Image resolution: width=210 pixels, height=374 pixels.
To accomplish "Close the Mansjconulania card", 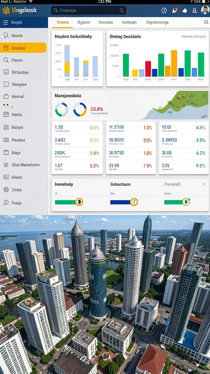I will coord(204,96).
